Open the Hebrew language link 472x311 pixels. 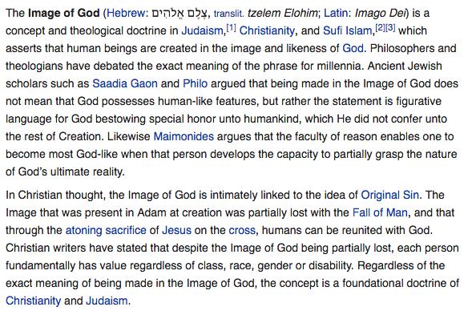126,14
